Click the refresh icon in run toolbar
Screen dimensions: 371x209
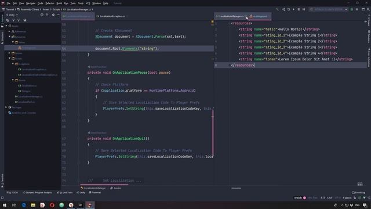[x=289, y=9]
